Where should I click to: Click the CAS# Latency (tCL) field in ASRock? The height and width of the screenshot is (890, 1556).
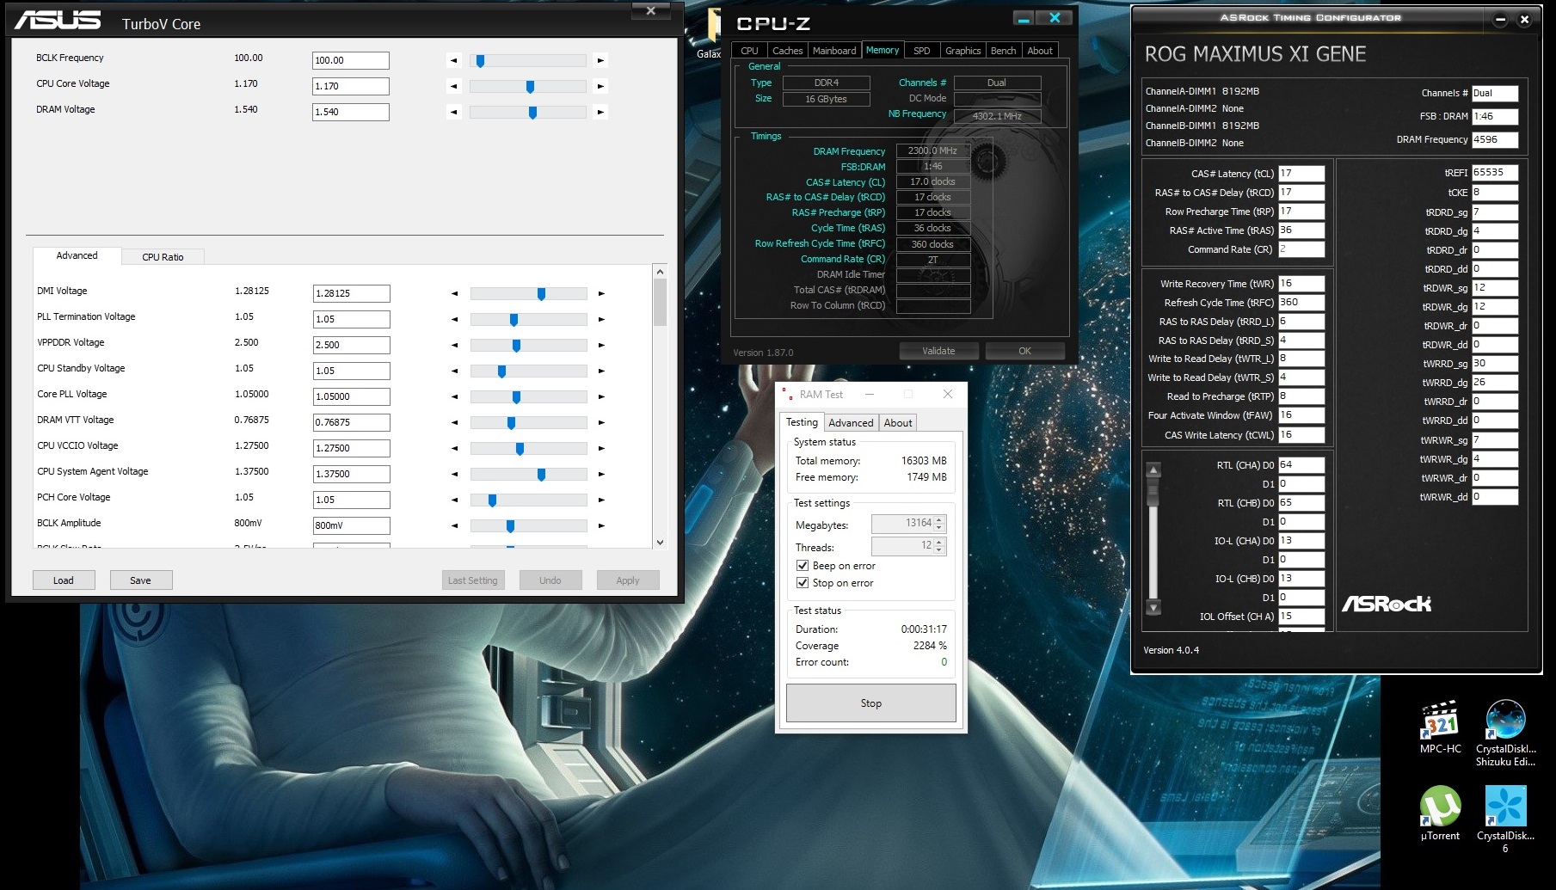pos(1301,174)
